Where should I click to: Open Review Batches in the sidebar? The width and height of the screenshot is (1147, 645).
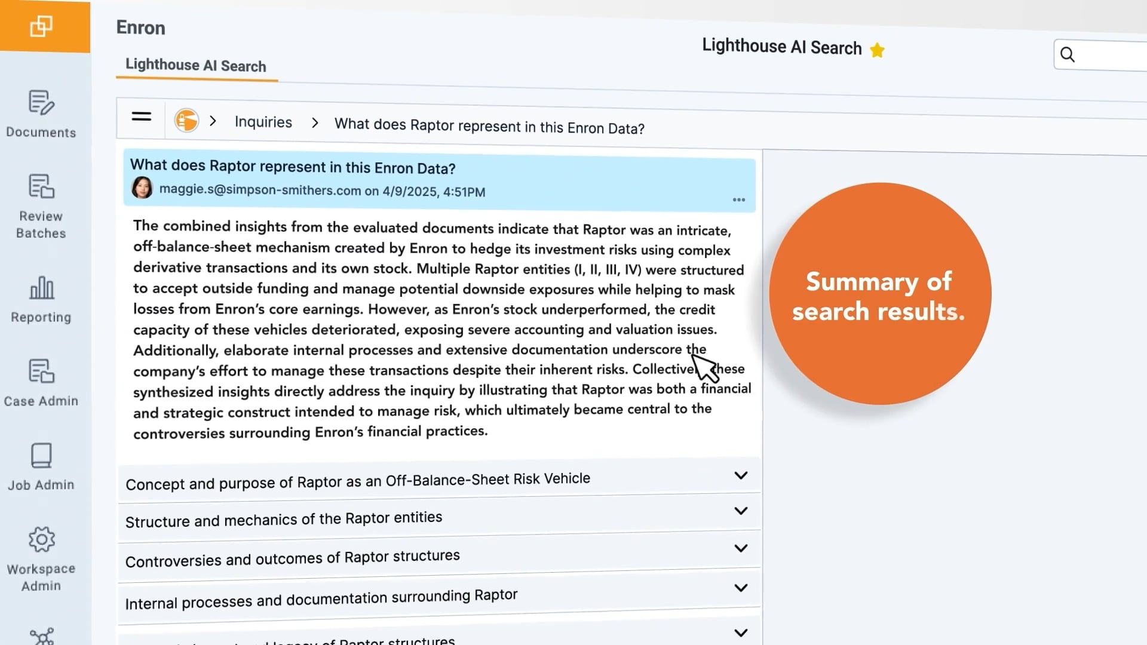point(41,207)
